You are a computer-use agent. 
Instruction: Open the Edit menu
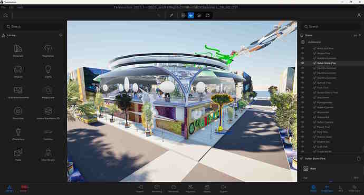point(12,7)
